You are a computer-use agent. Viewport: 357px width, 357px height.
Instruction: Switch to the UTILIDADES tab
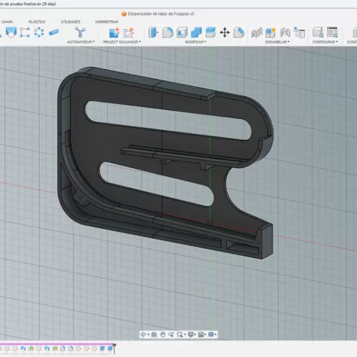pos(71,22)
